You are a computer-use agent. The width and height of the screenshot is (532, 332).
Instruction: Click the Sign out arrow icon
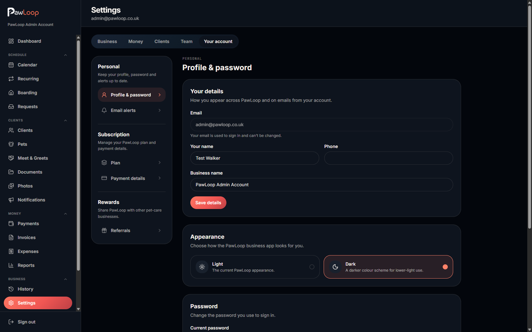coord(11,322)
